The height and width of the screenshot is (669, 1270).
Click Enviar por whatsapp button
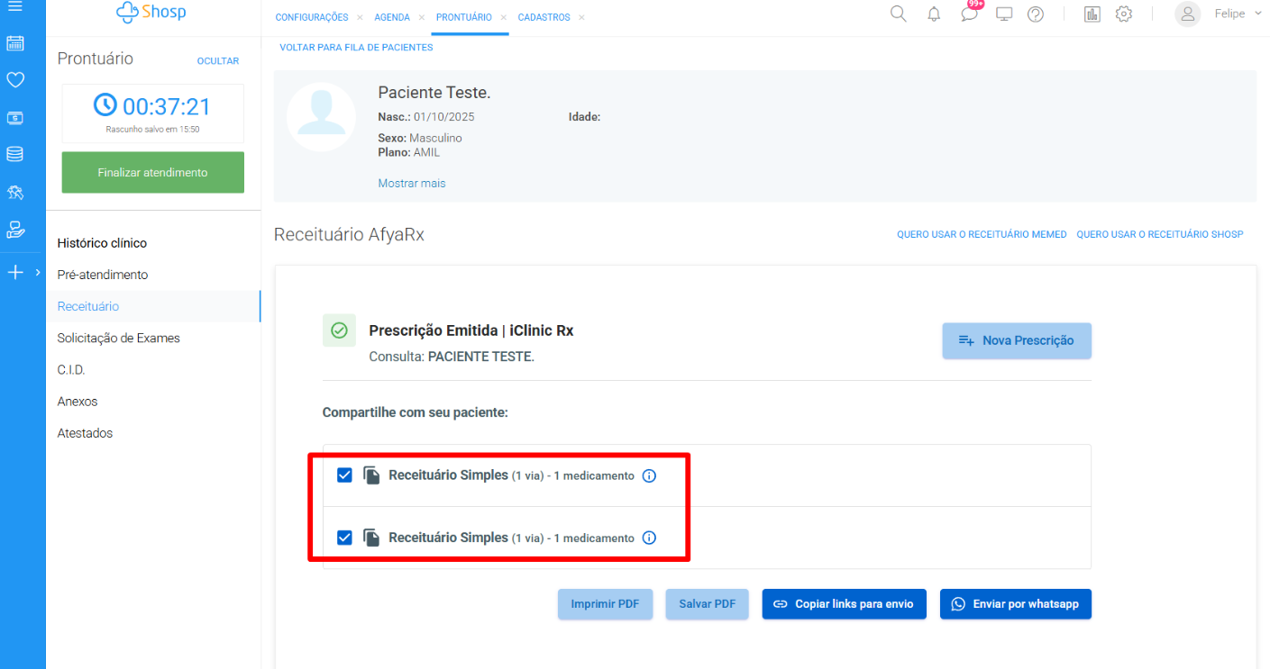click(1015, 604)
